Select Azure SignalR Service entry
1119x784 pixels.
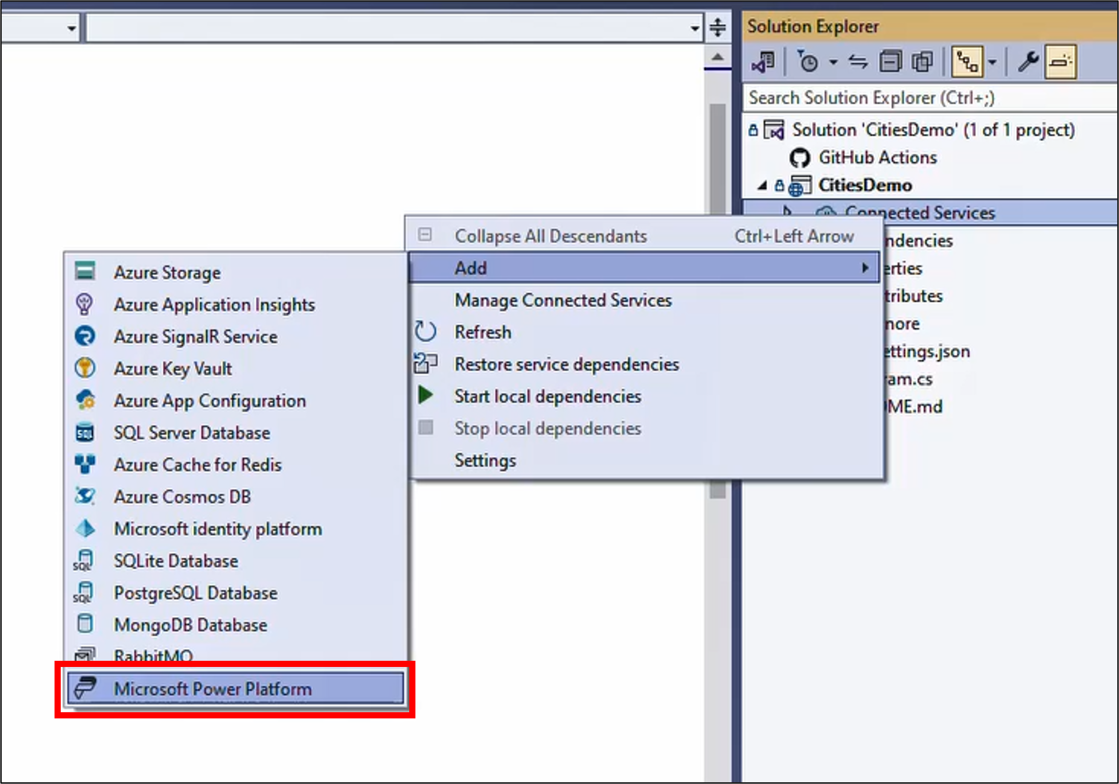tap(235, 337)
